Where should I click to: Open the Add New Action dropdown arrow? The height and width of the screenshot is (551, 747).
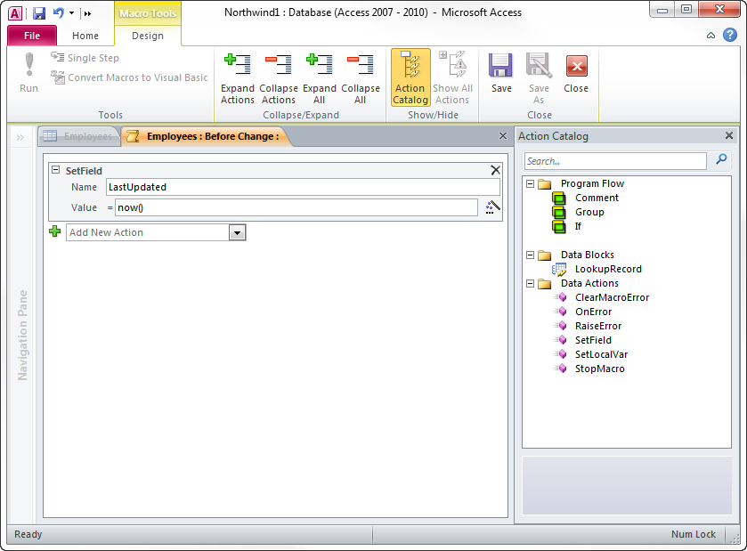click(237, 233)
